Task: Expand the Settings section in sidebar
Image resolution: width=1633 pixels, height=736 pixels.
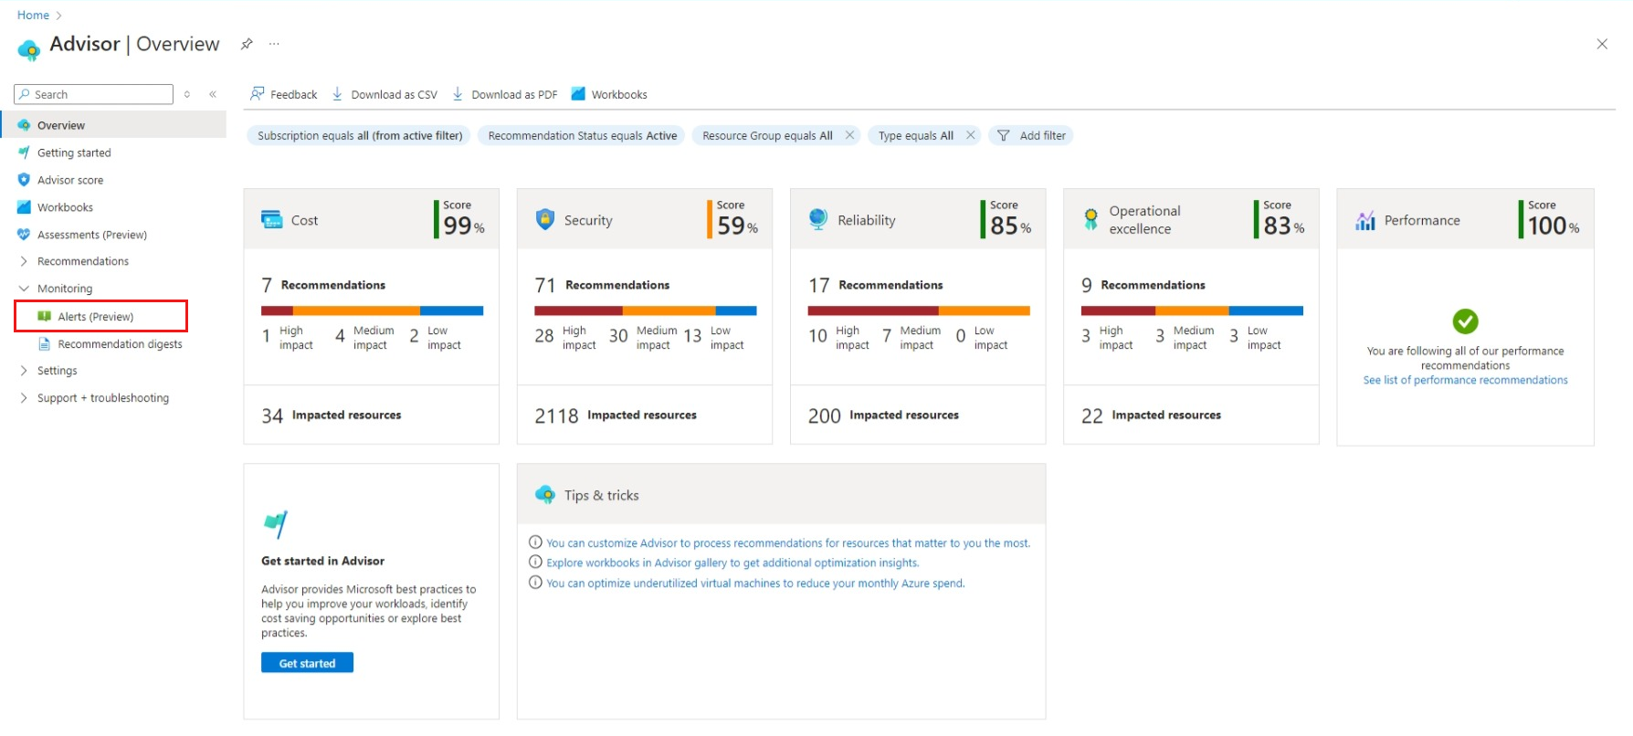Action: pos(24,371)
